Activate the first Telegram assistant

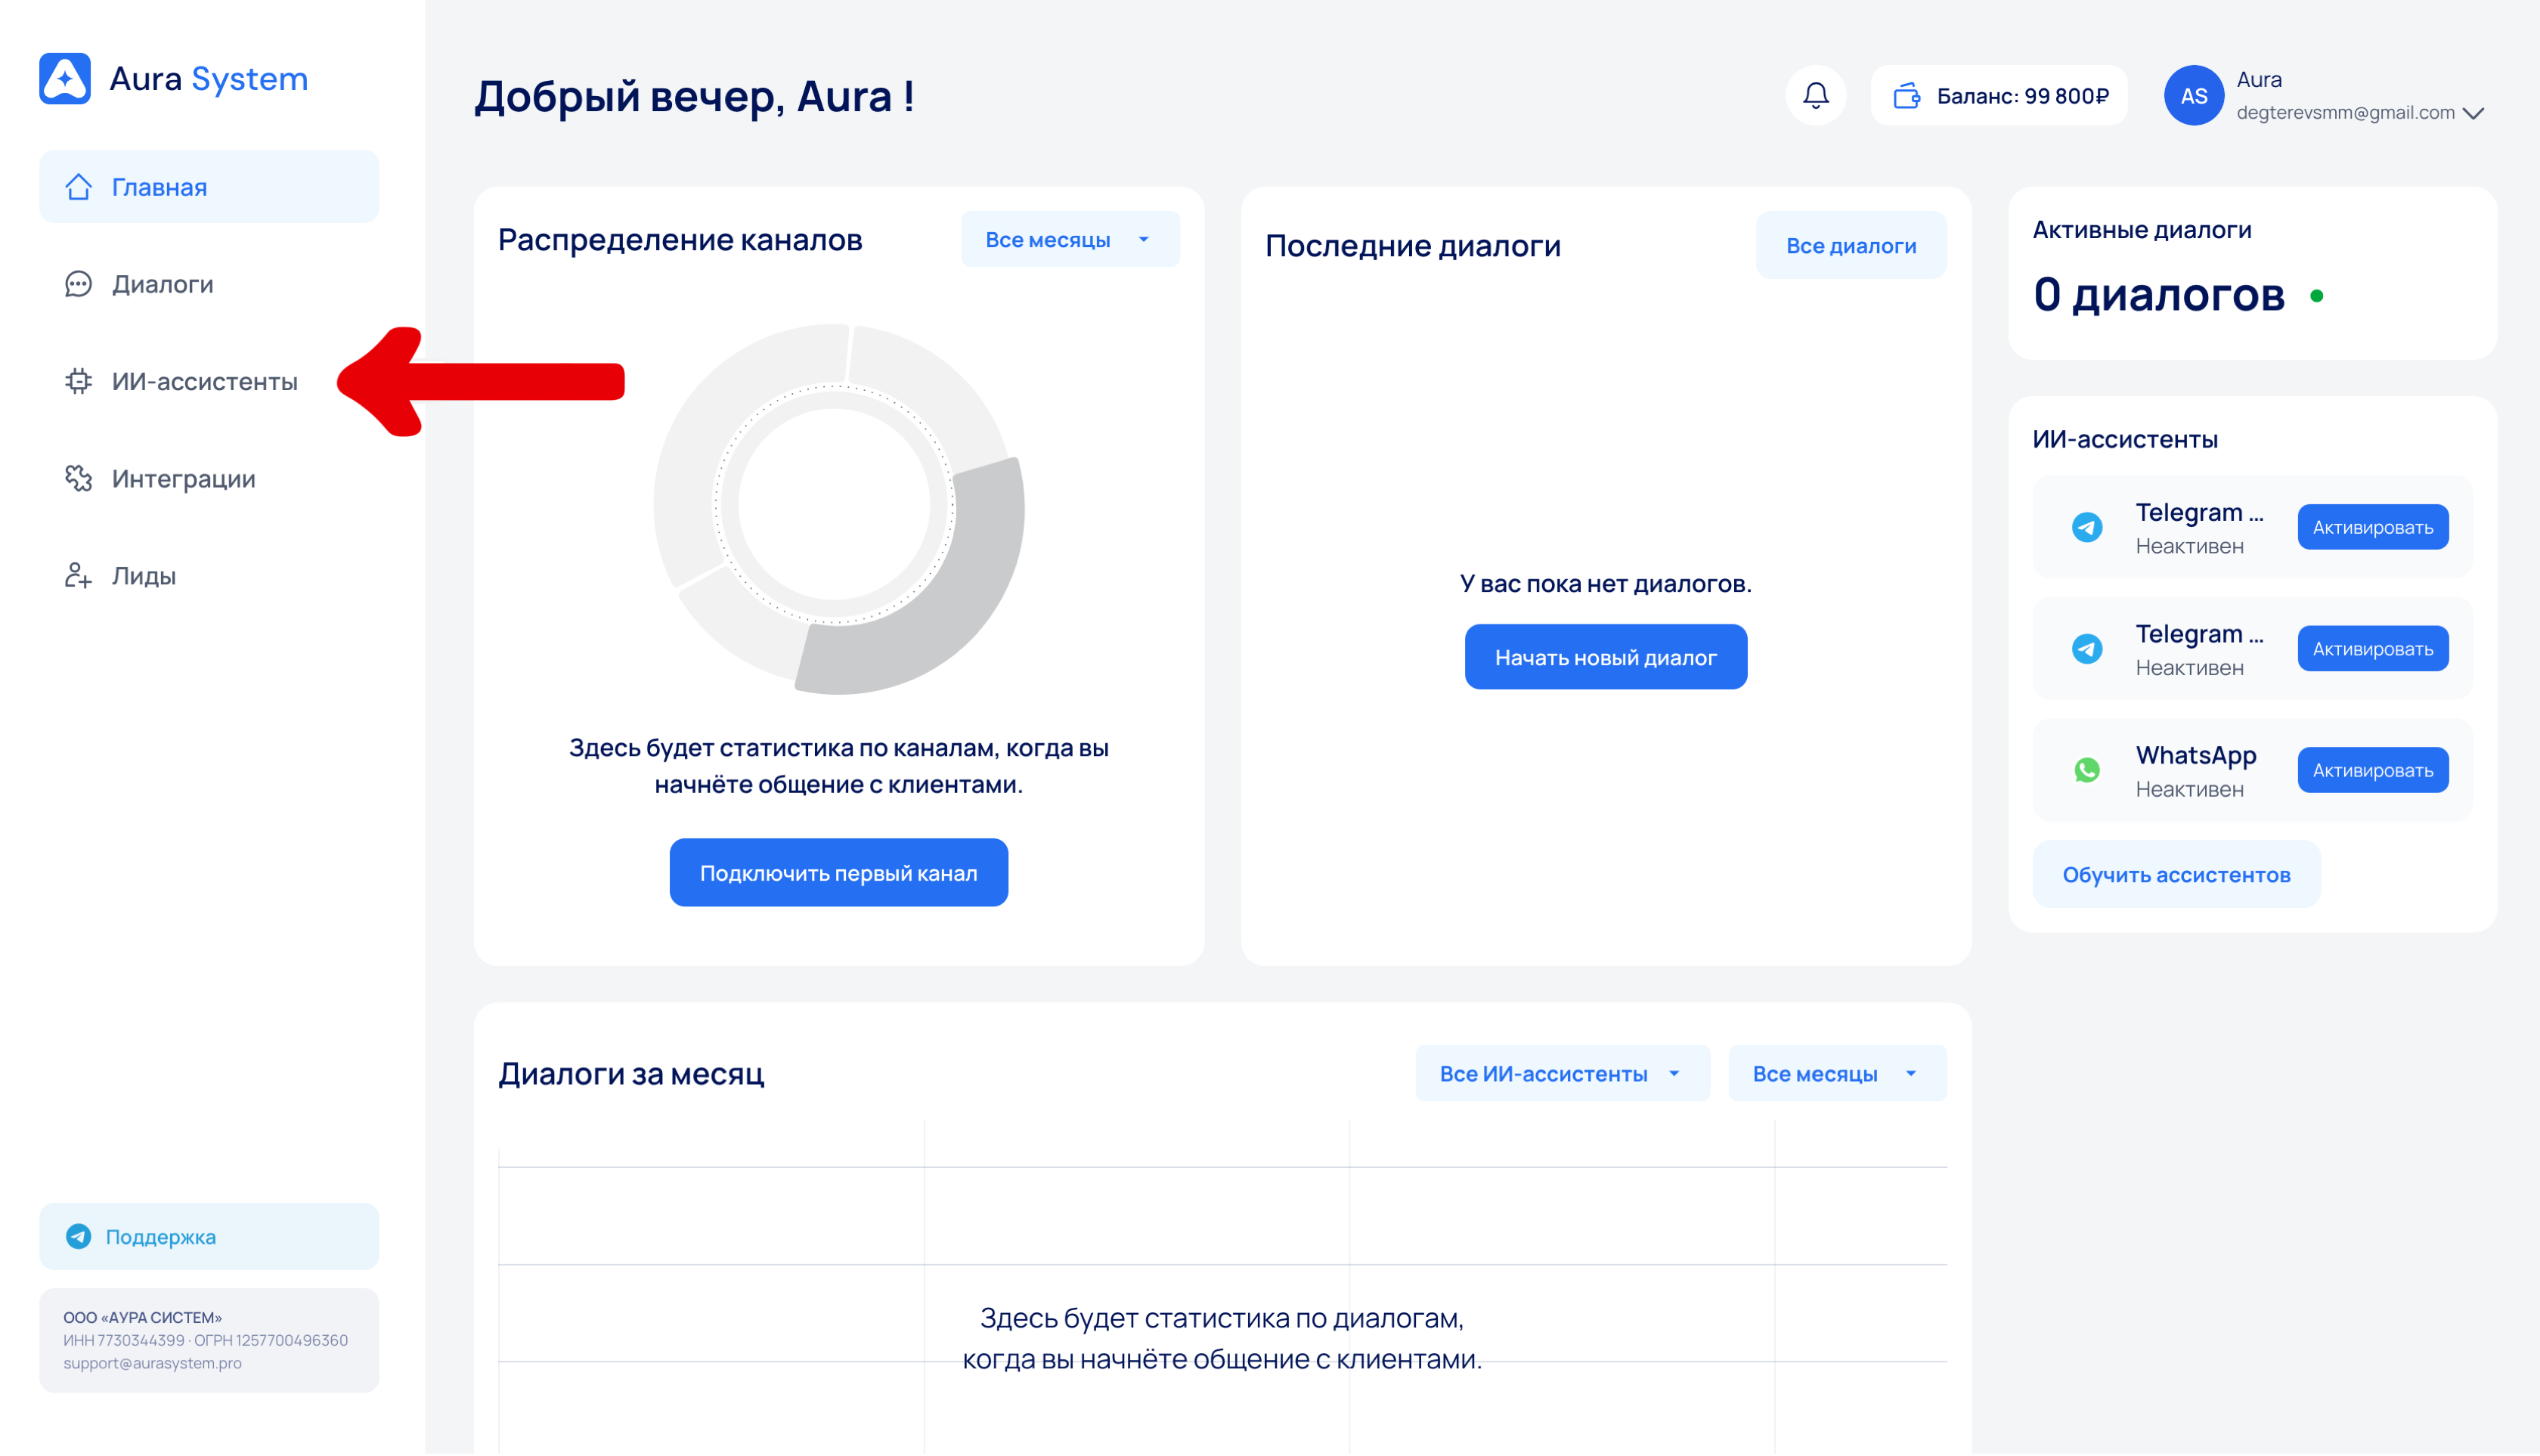coord(2372,527)
